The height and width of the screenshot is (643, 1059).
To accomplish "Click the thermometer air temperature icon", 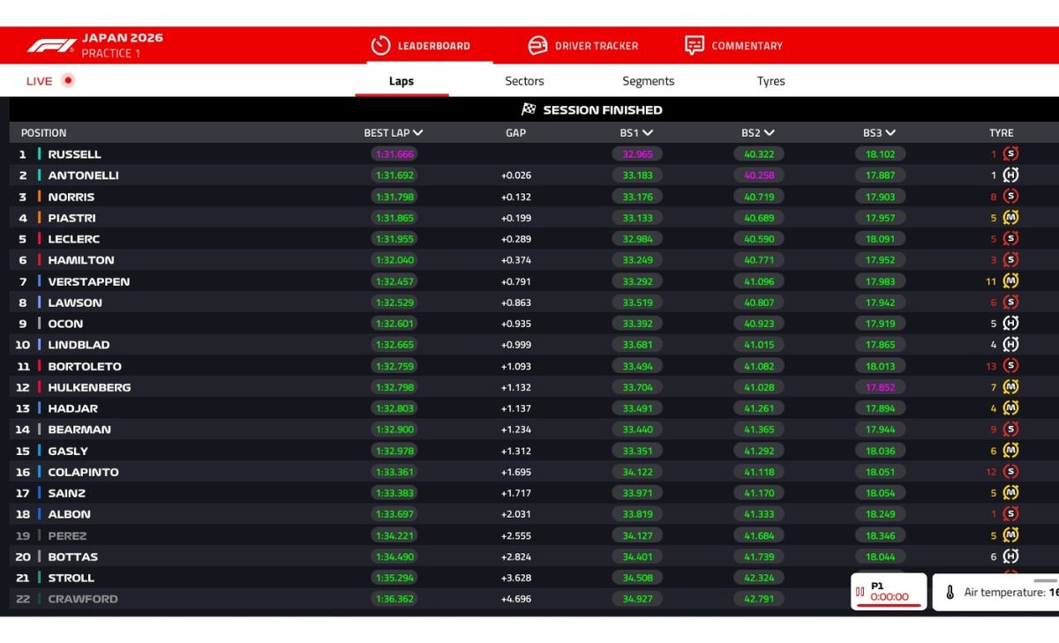I will click(x=949, y=592).
